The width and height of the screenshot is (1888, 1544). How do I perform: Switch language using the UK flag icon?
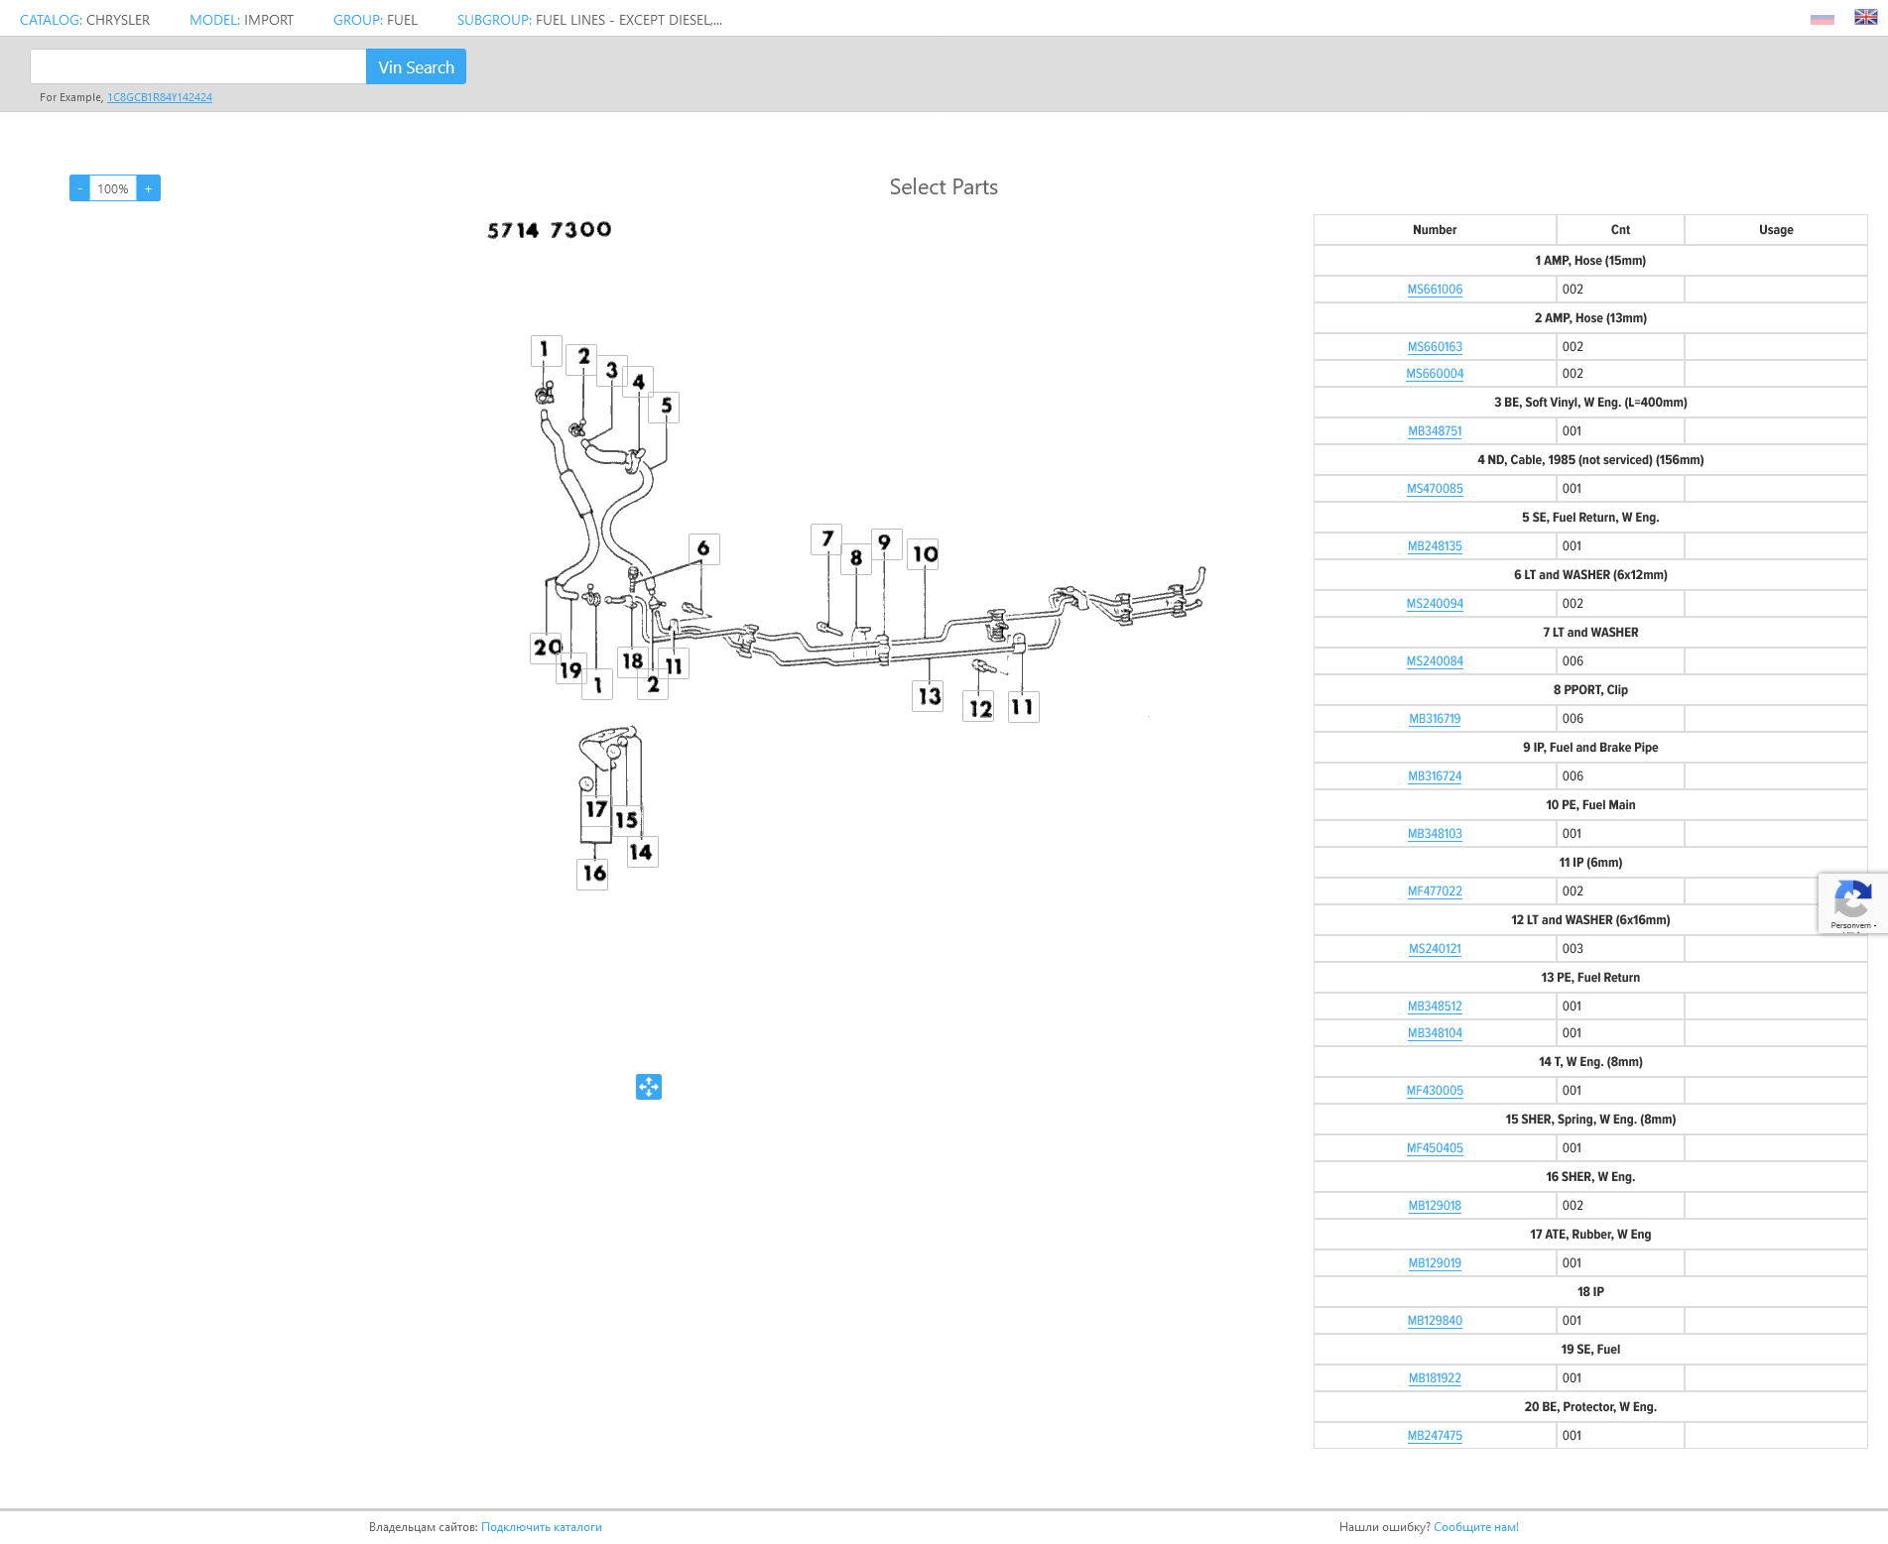coord(1865,18)
